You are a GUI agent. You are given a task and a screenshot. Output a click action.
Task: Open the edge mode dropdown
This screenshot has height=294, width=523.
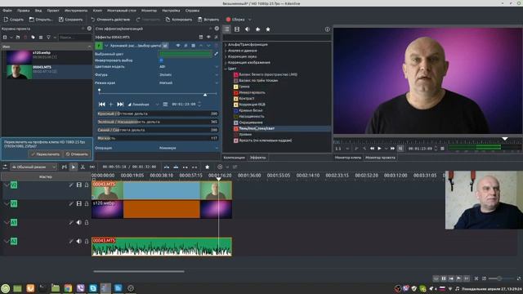coord(189,82)
